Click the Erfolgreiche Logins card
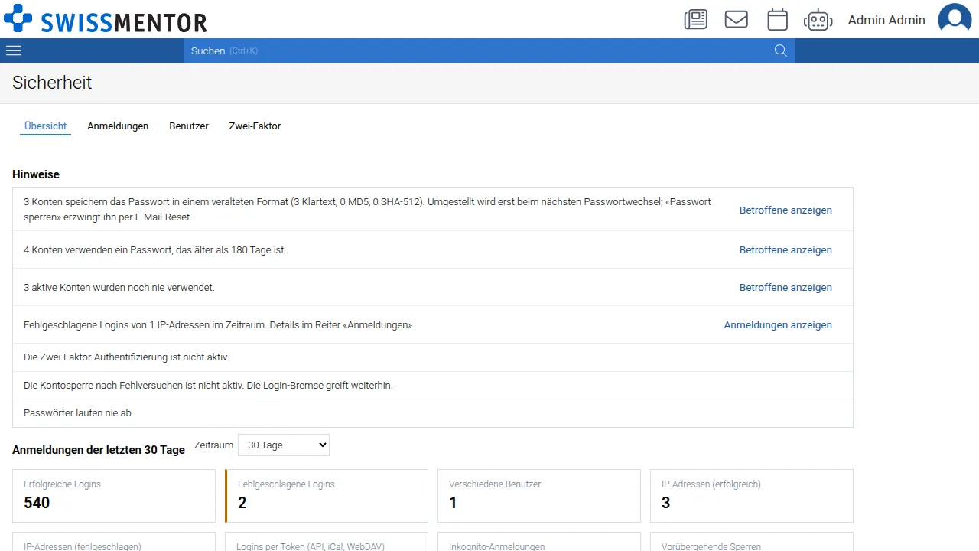Viewport: 979px width, 551px height. pyautogui.click(x=114, y=496)
